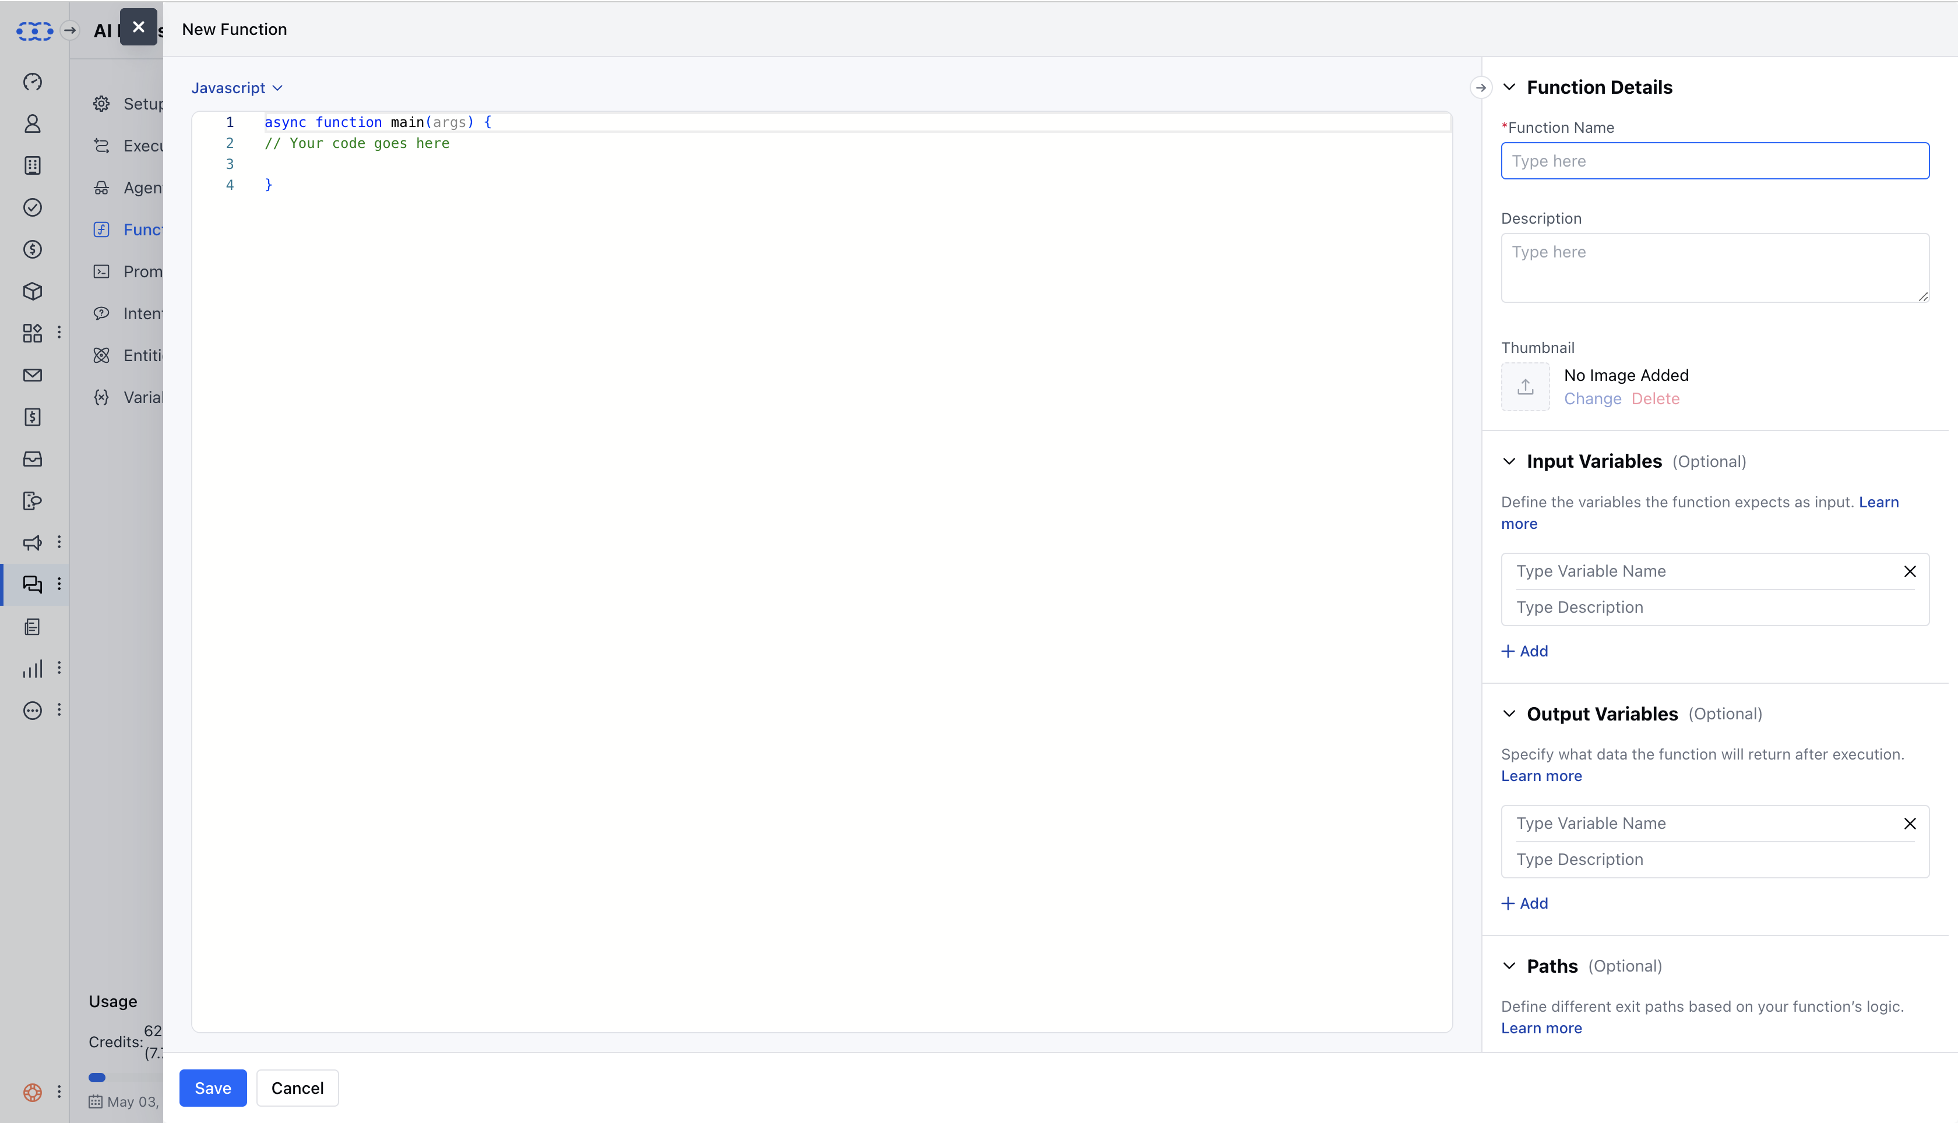Open the notes document list icon
Screen dimensions: 1958x1123
click(33, 627)
